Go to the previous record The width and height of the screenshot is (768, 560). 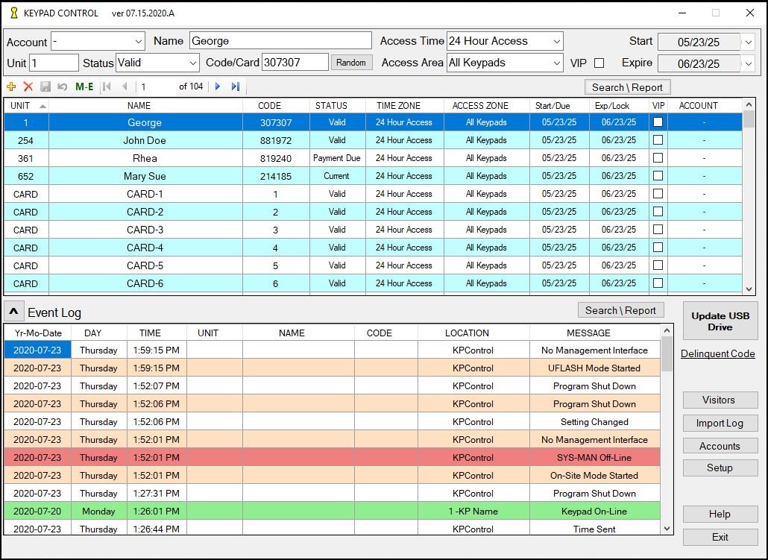[x=125, y=86]
